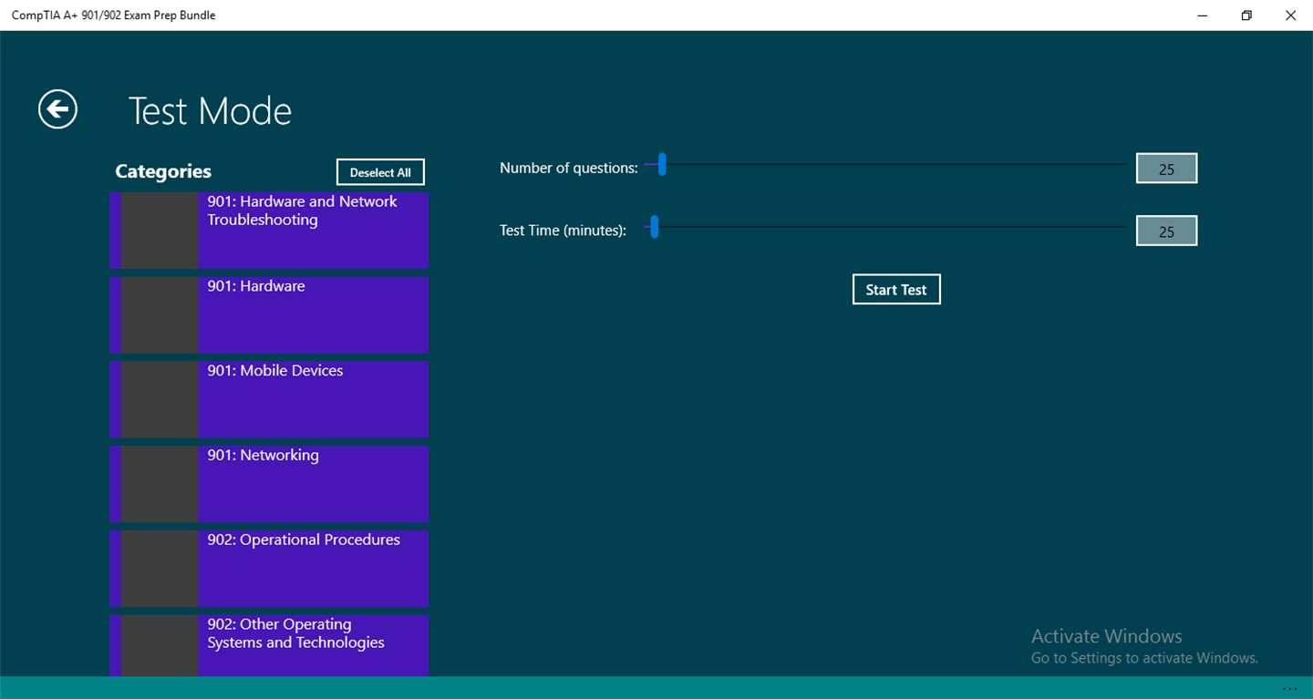Toggle the 902: Operational Procedures category
Image resolution: width=1313 pixels, height=699 pixels.
[x=269, y=569]
